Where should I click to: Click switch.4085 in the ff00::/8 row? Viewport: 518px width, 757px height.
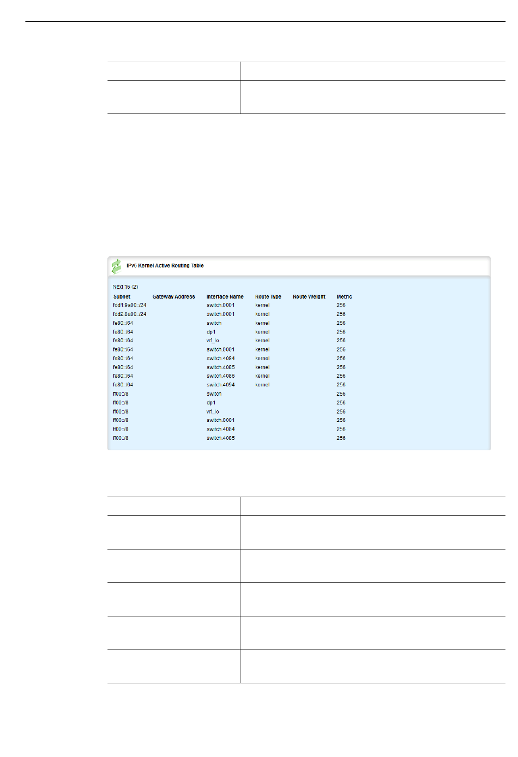(x=220, y=438)
